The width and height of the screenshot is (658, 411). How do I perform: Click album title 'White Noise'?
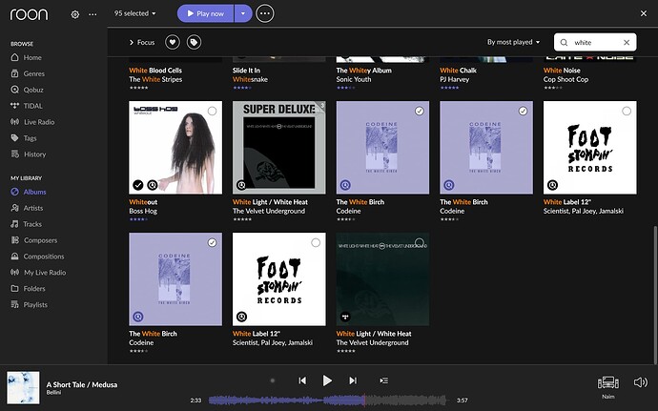pos(562,71)
